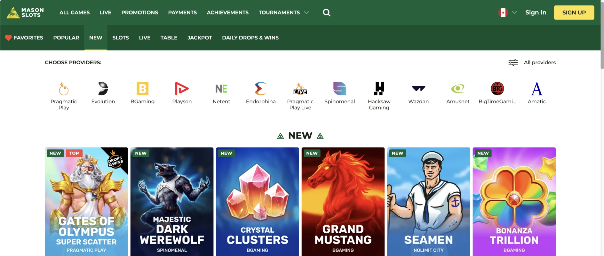Image resolution: width=604 pixels, height=256 pixels.
Task: Launch the Grand Mustang game
Action: click(x=343, y=202)
